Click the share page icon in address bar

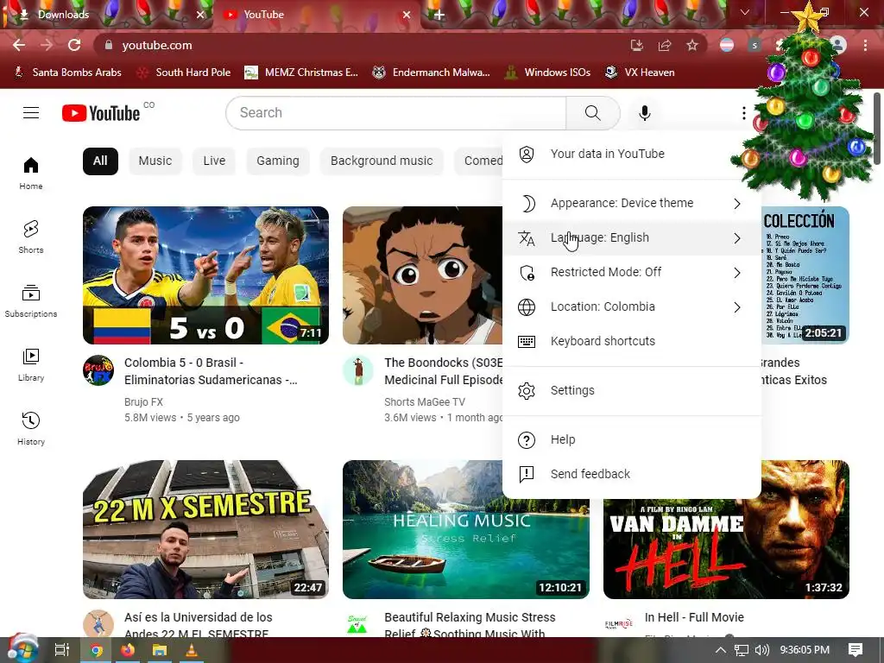[665, 45]
